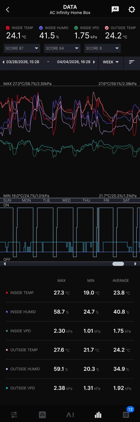Click the scrollbar right arrow below chart
The image size is (140, 422).
click(x=136, y=264)
